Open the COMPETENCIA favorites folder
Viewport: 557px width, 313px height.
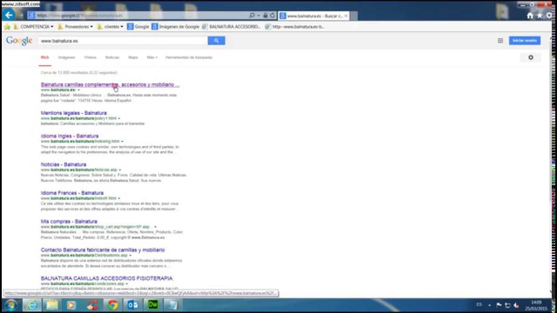pos(34,27)
